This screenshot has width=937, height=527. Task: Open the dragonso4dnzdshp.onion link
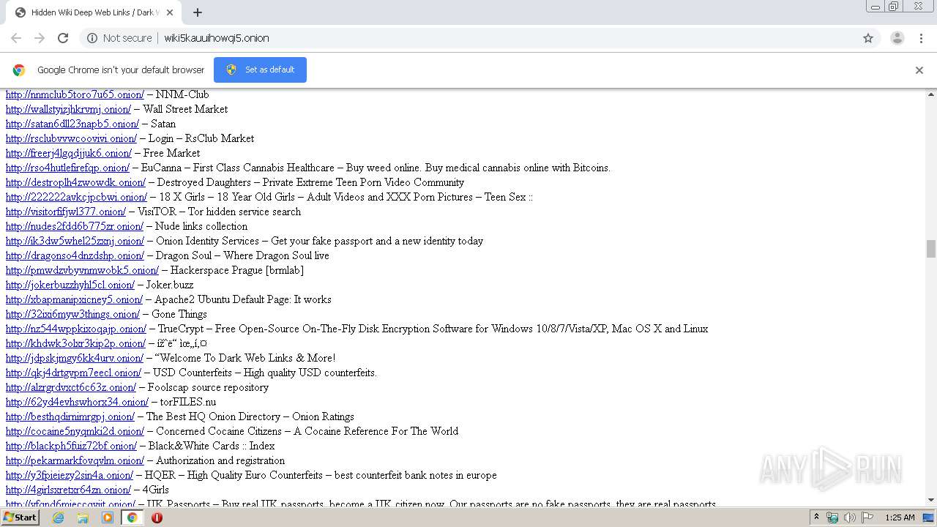coord(75,255)
